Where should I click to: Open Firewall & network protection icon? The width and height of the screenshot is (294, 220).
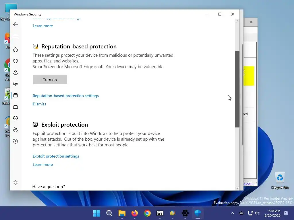[x=16, y=84]
